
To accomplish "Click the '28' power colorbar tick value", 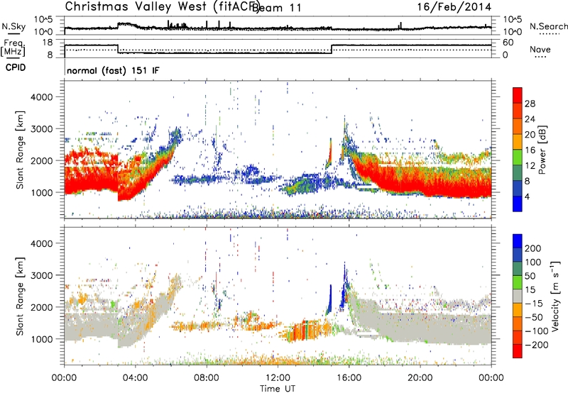I will [x=530, y=104].
